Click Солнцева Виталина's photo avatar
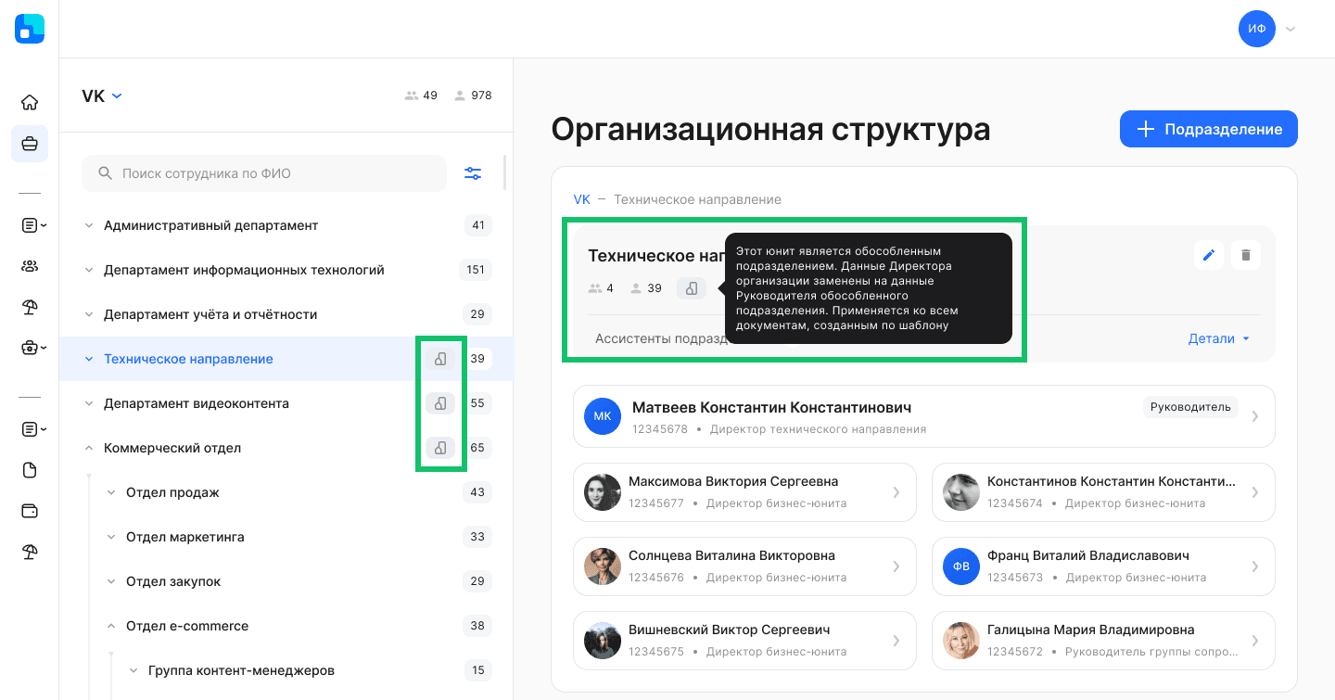Screen dimensions: 1335x700 [x=603, y=566]
